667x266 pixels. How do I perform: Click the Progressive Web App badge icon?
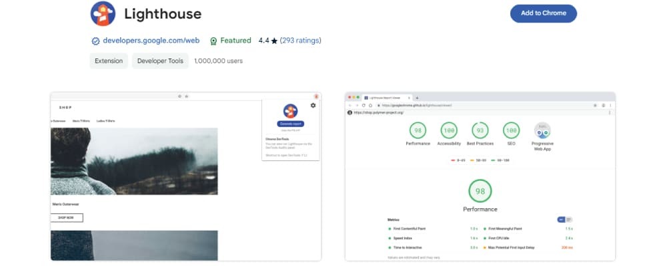click(542, 130)
